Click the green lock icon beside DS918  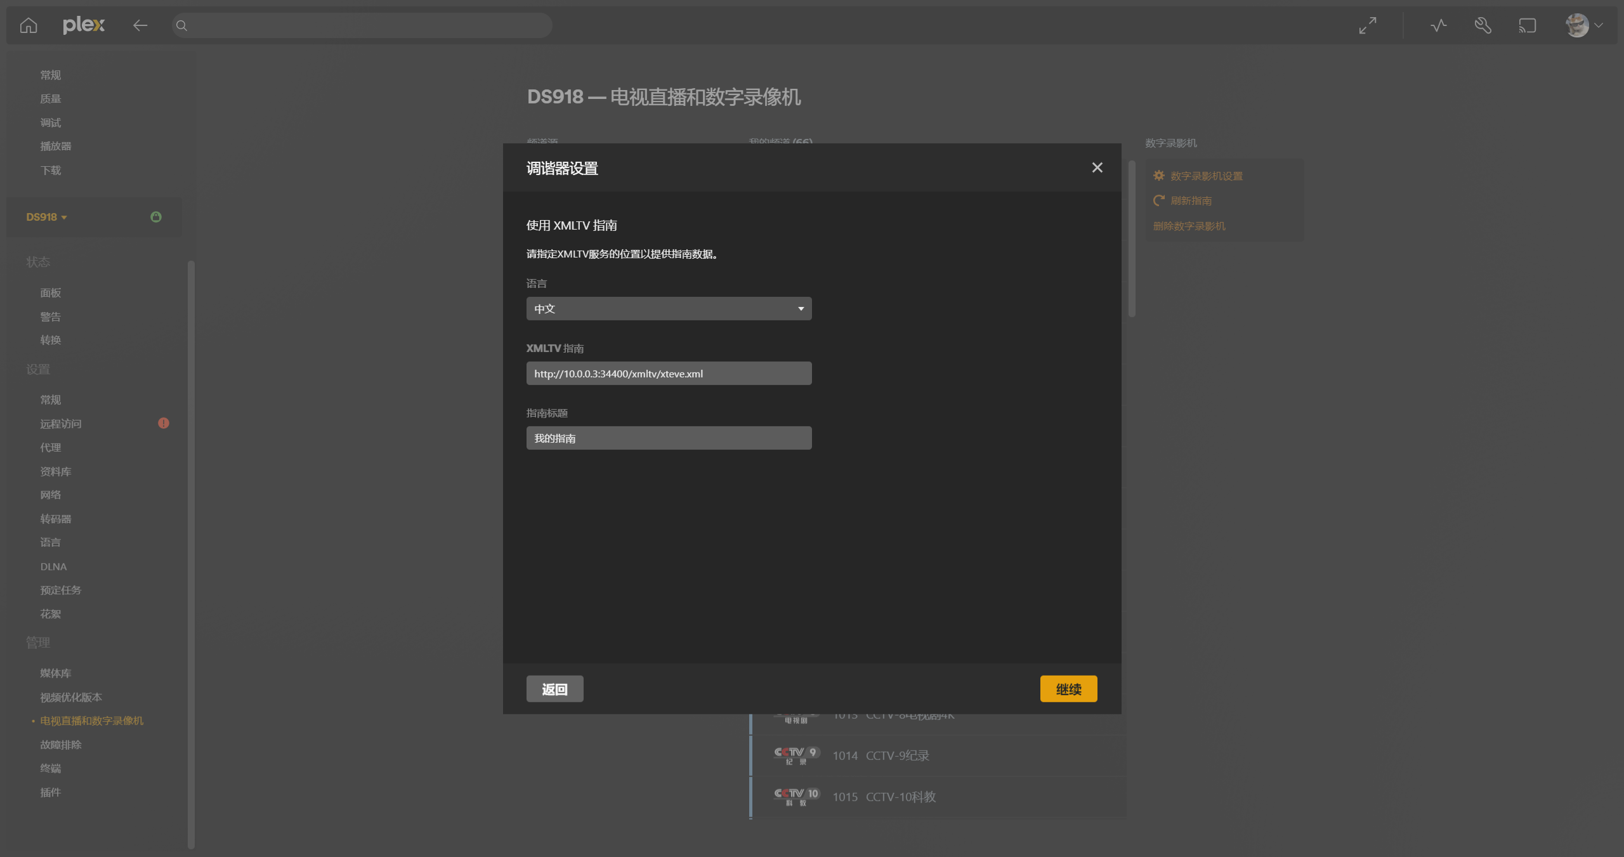156,217
